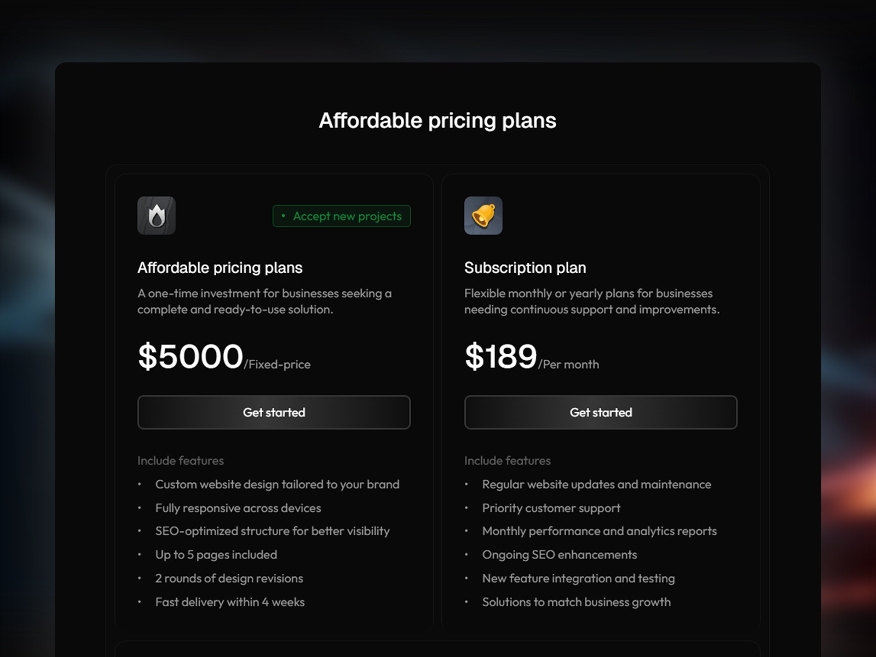
Task: Select the '$189' price text
Action: (500, 356)
